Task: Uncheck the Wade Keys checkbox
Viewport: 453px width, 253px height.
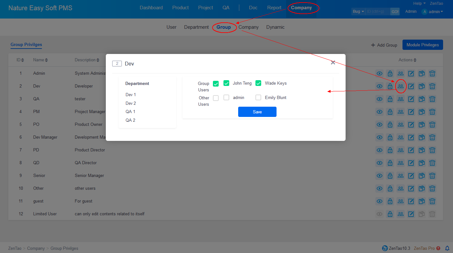Action: click(x=258, y=83)
